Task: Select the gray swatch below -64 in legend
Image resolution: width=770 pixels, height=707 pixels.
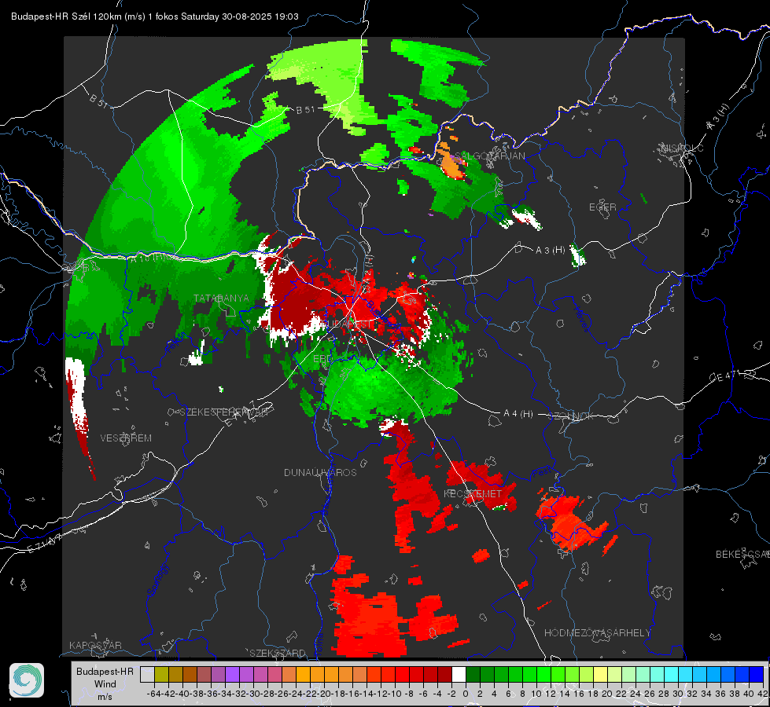Action: click(x=147, y=675)
